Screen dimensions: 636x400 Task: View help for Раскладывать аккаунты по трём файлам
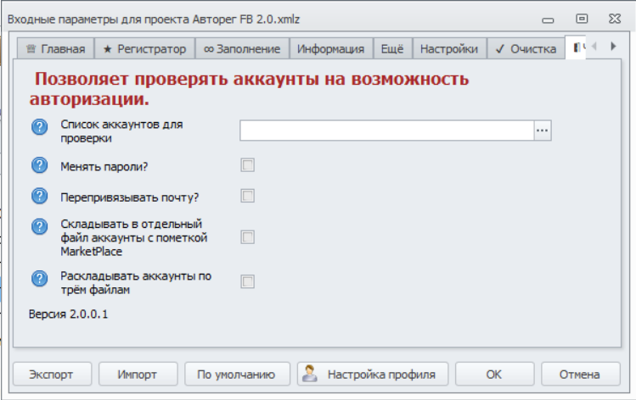(x=39, y=279)
